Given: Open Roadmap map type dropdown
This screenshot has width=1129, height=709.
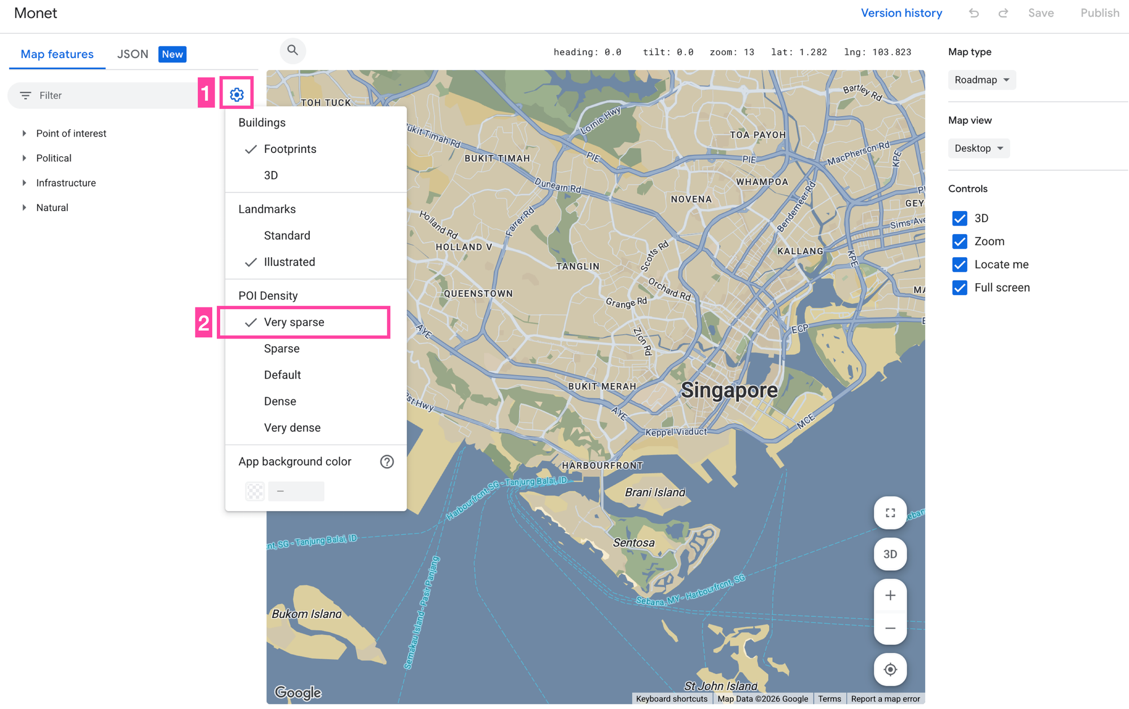Looking at the screenshot, I should (982, 80).
